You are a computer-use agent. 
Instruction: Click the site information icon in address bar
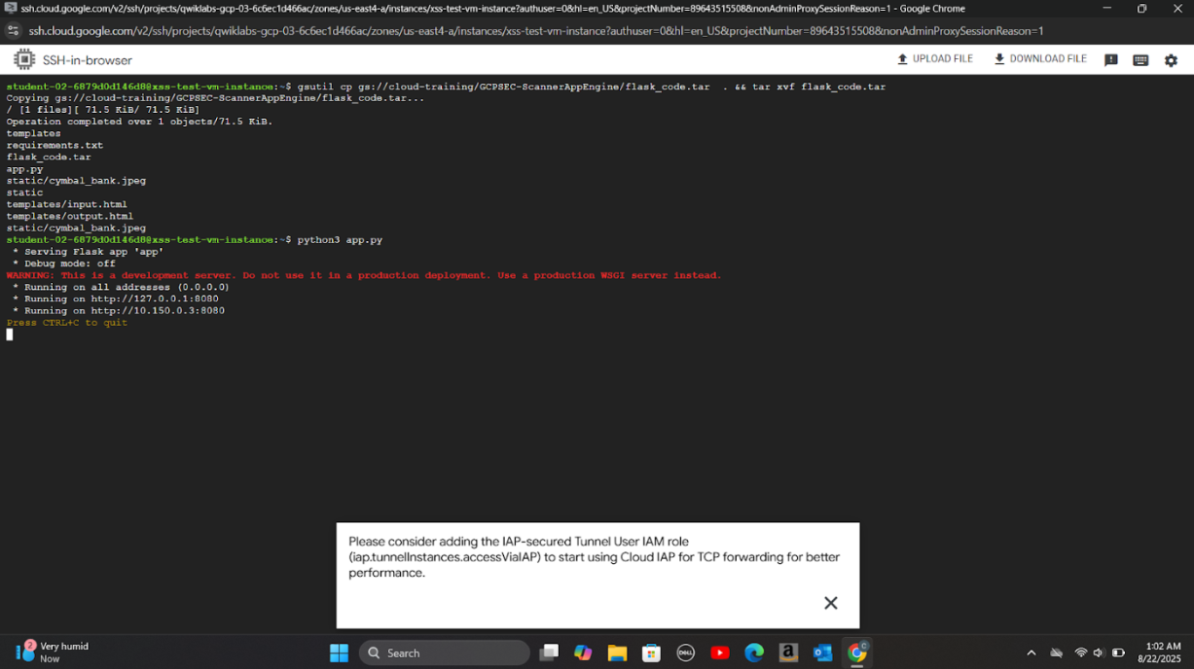pos(13,31)
